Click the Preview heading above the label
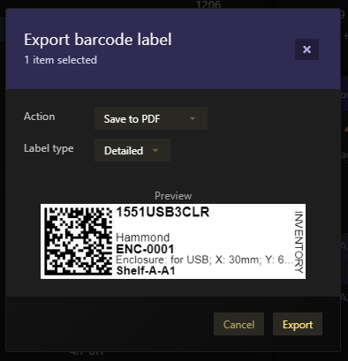 tap(173, 196)
